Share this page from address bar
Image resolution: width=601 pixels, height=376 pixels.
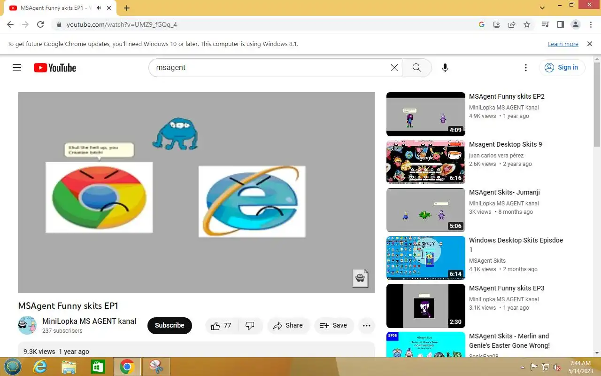pos(512,24)
